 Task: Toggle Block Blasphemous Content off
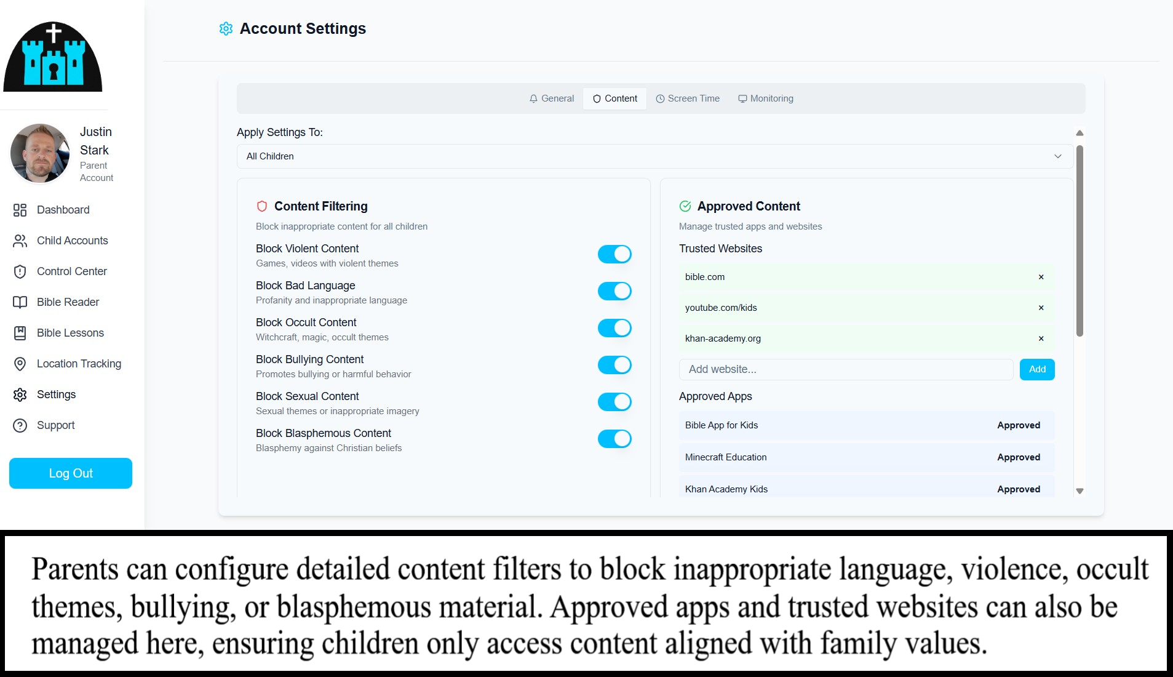point(614,439)
